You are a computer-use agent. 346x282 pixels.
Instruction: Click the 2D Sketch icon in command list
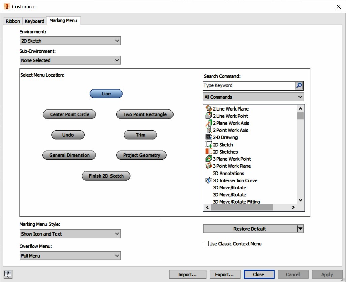point(208,144)
